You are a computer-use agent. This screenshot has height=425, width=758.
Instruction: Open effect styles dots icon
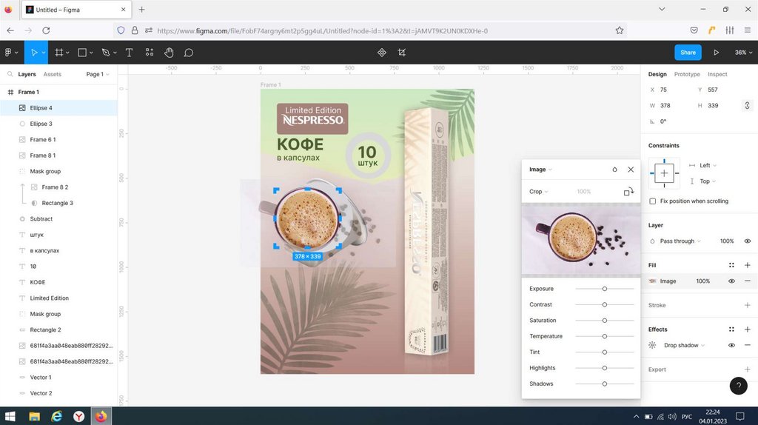[731, 329]
